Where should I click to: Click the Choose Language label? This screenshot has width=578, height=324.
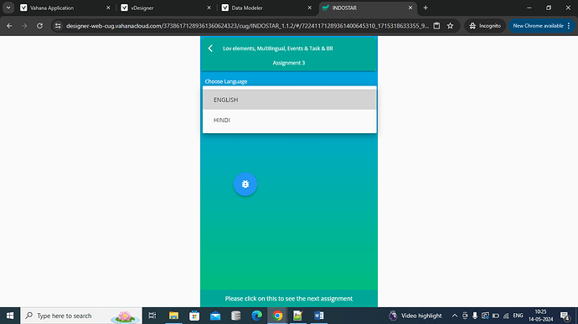(226, 81)
